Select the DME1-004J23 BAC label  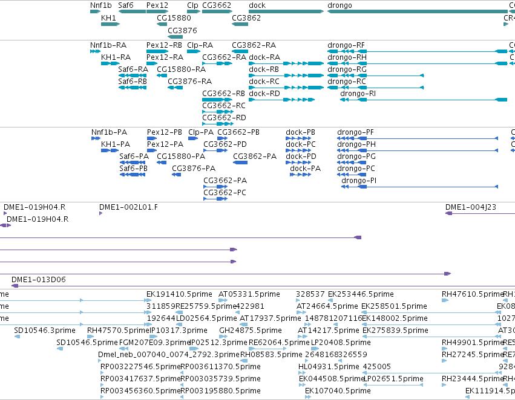pos(471,207)
